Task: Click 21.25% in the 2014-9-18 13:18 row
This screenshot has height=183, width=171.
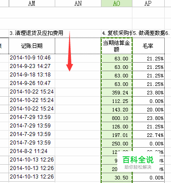Action: (x=149, y=75)
